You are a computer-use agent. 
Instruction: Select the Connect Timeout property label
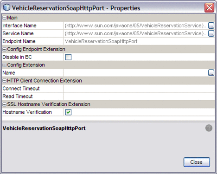pyautogui.click(x=21, y=89)
